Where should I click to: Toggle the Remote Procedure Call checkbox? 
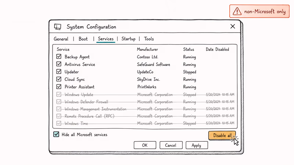tap(59, 116)
